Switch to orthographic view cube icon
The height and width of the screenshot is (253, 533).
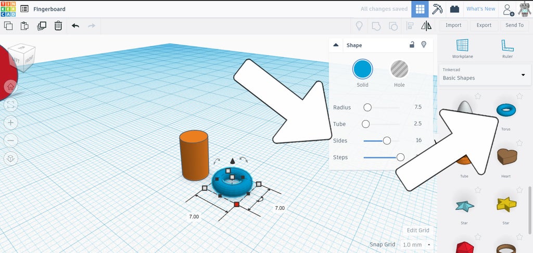[x=10, y=158]
